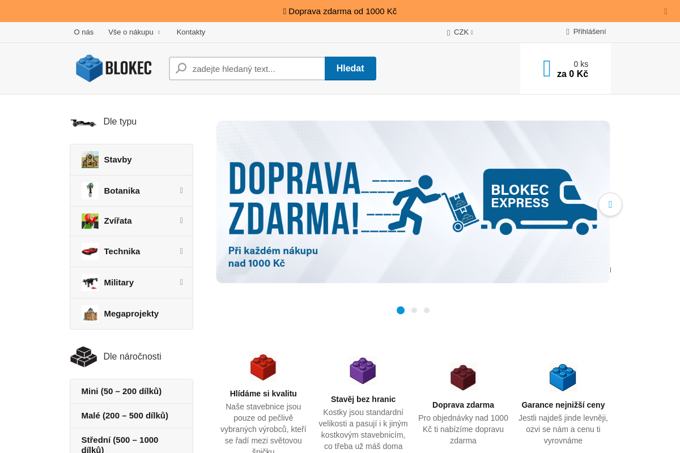Click the blue brick lowest price icon
Viewport: 680px width, 453px height.
[563, 378]
